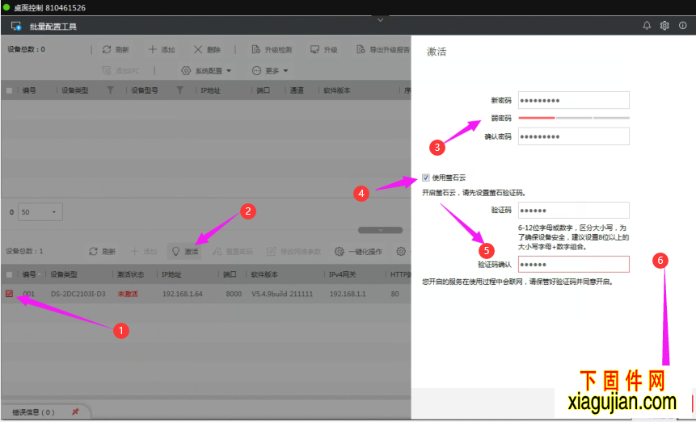This screenshot has height=422, width=696.
Task: Click the 添加IPC button
Action: pos(120,71)
